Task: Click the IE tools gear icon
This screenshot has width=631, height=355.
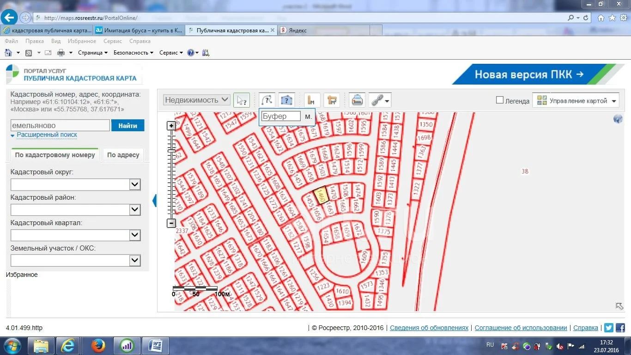Action: tap(623, 18)
